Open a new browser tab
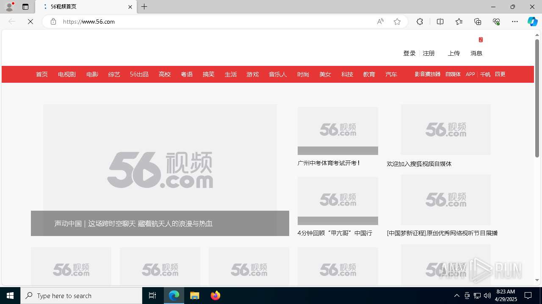The image size is (542, 304). [x=144, y=7]
